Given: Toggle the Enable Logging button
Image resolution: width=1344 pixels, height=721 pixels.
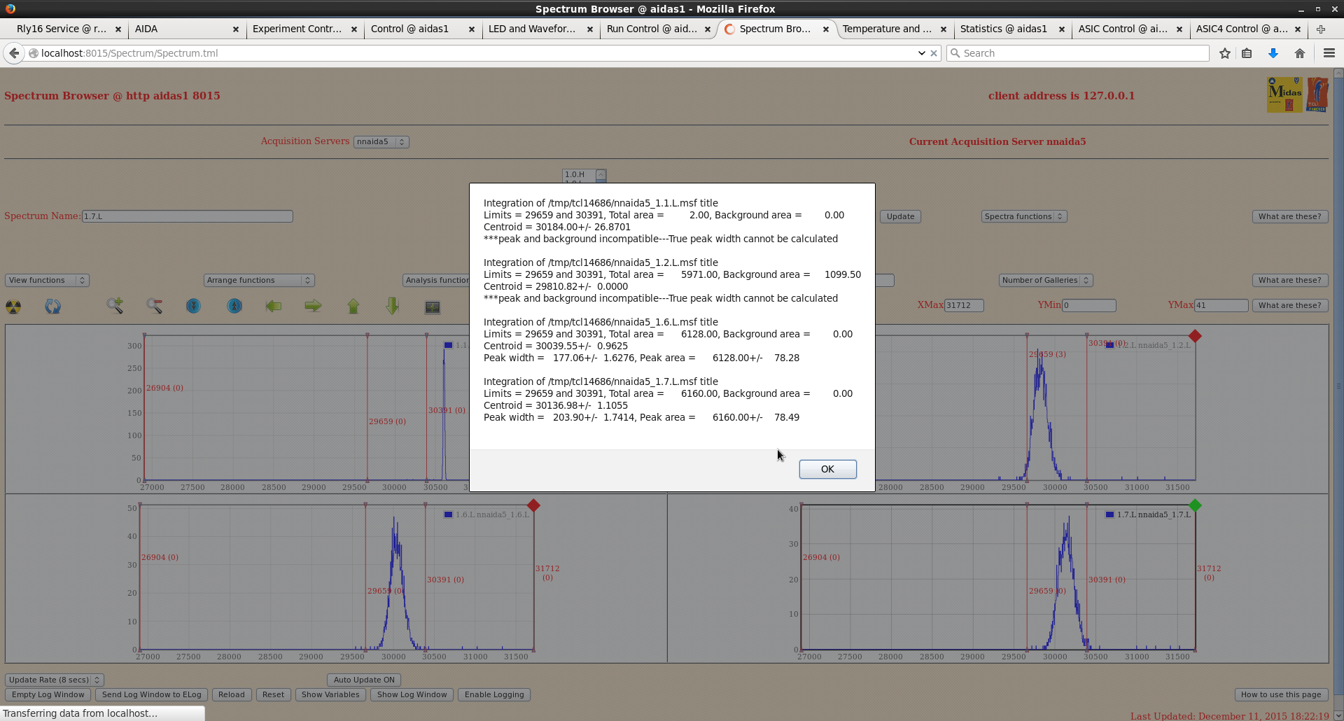Looking at the screenshot, I should point(493,694).
